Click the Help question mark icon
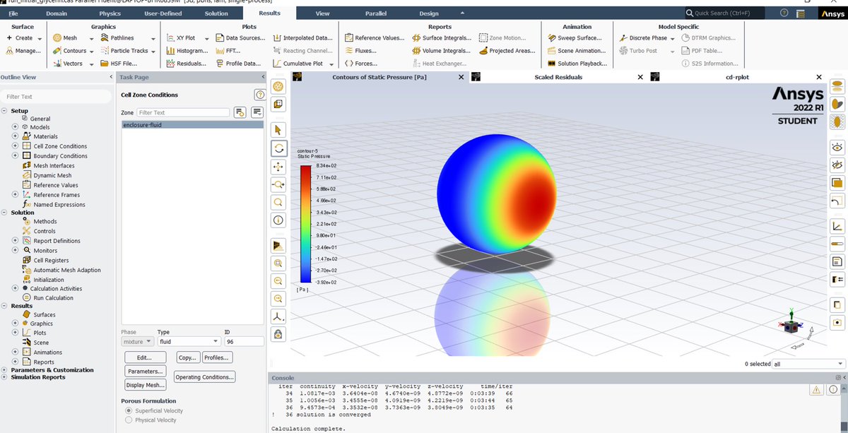Image resolution: width=848 pixels, height=433 pixels. pos(784,13)
